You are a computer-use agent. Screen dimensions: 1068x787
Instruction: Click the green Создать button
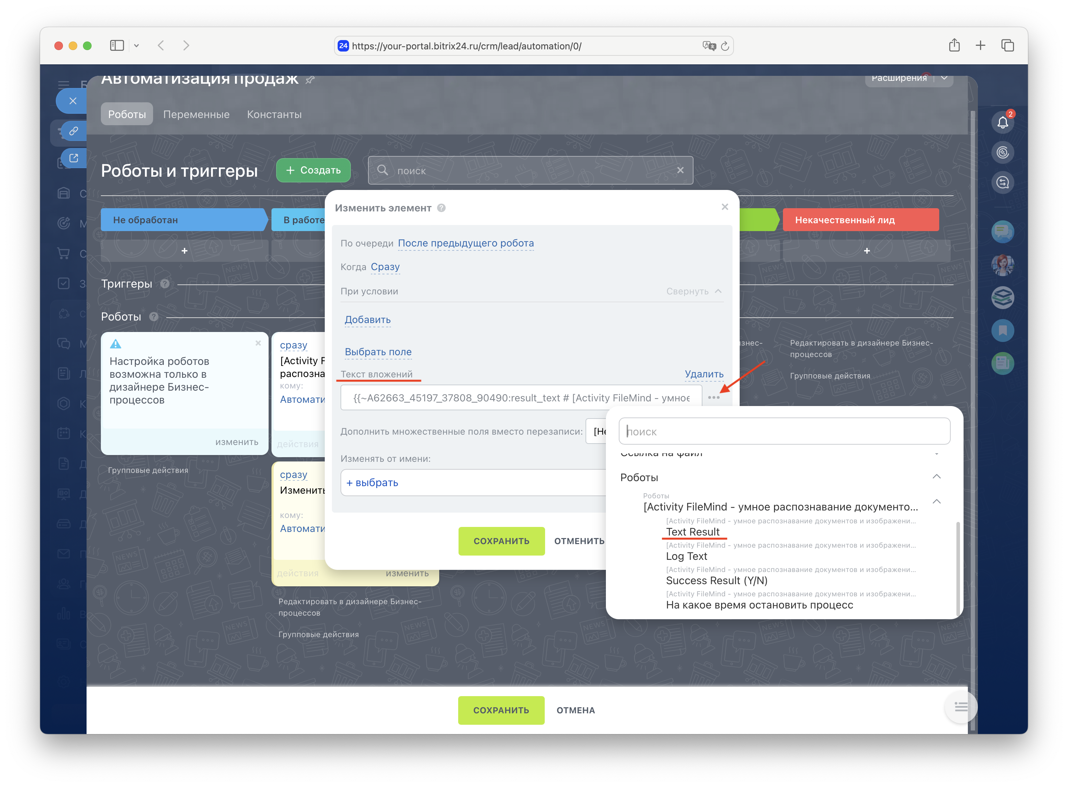(x=313, y=170)
